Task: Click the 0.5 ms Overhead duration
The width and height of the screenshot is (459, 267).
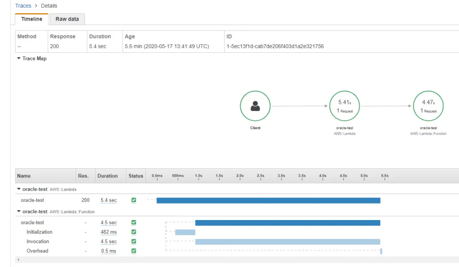Action: pyautogui.click(x=108, y=251)
